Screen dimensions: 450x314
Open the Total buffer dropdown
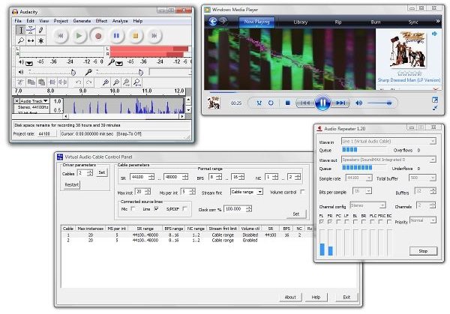[x=433, y=178]
